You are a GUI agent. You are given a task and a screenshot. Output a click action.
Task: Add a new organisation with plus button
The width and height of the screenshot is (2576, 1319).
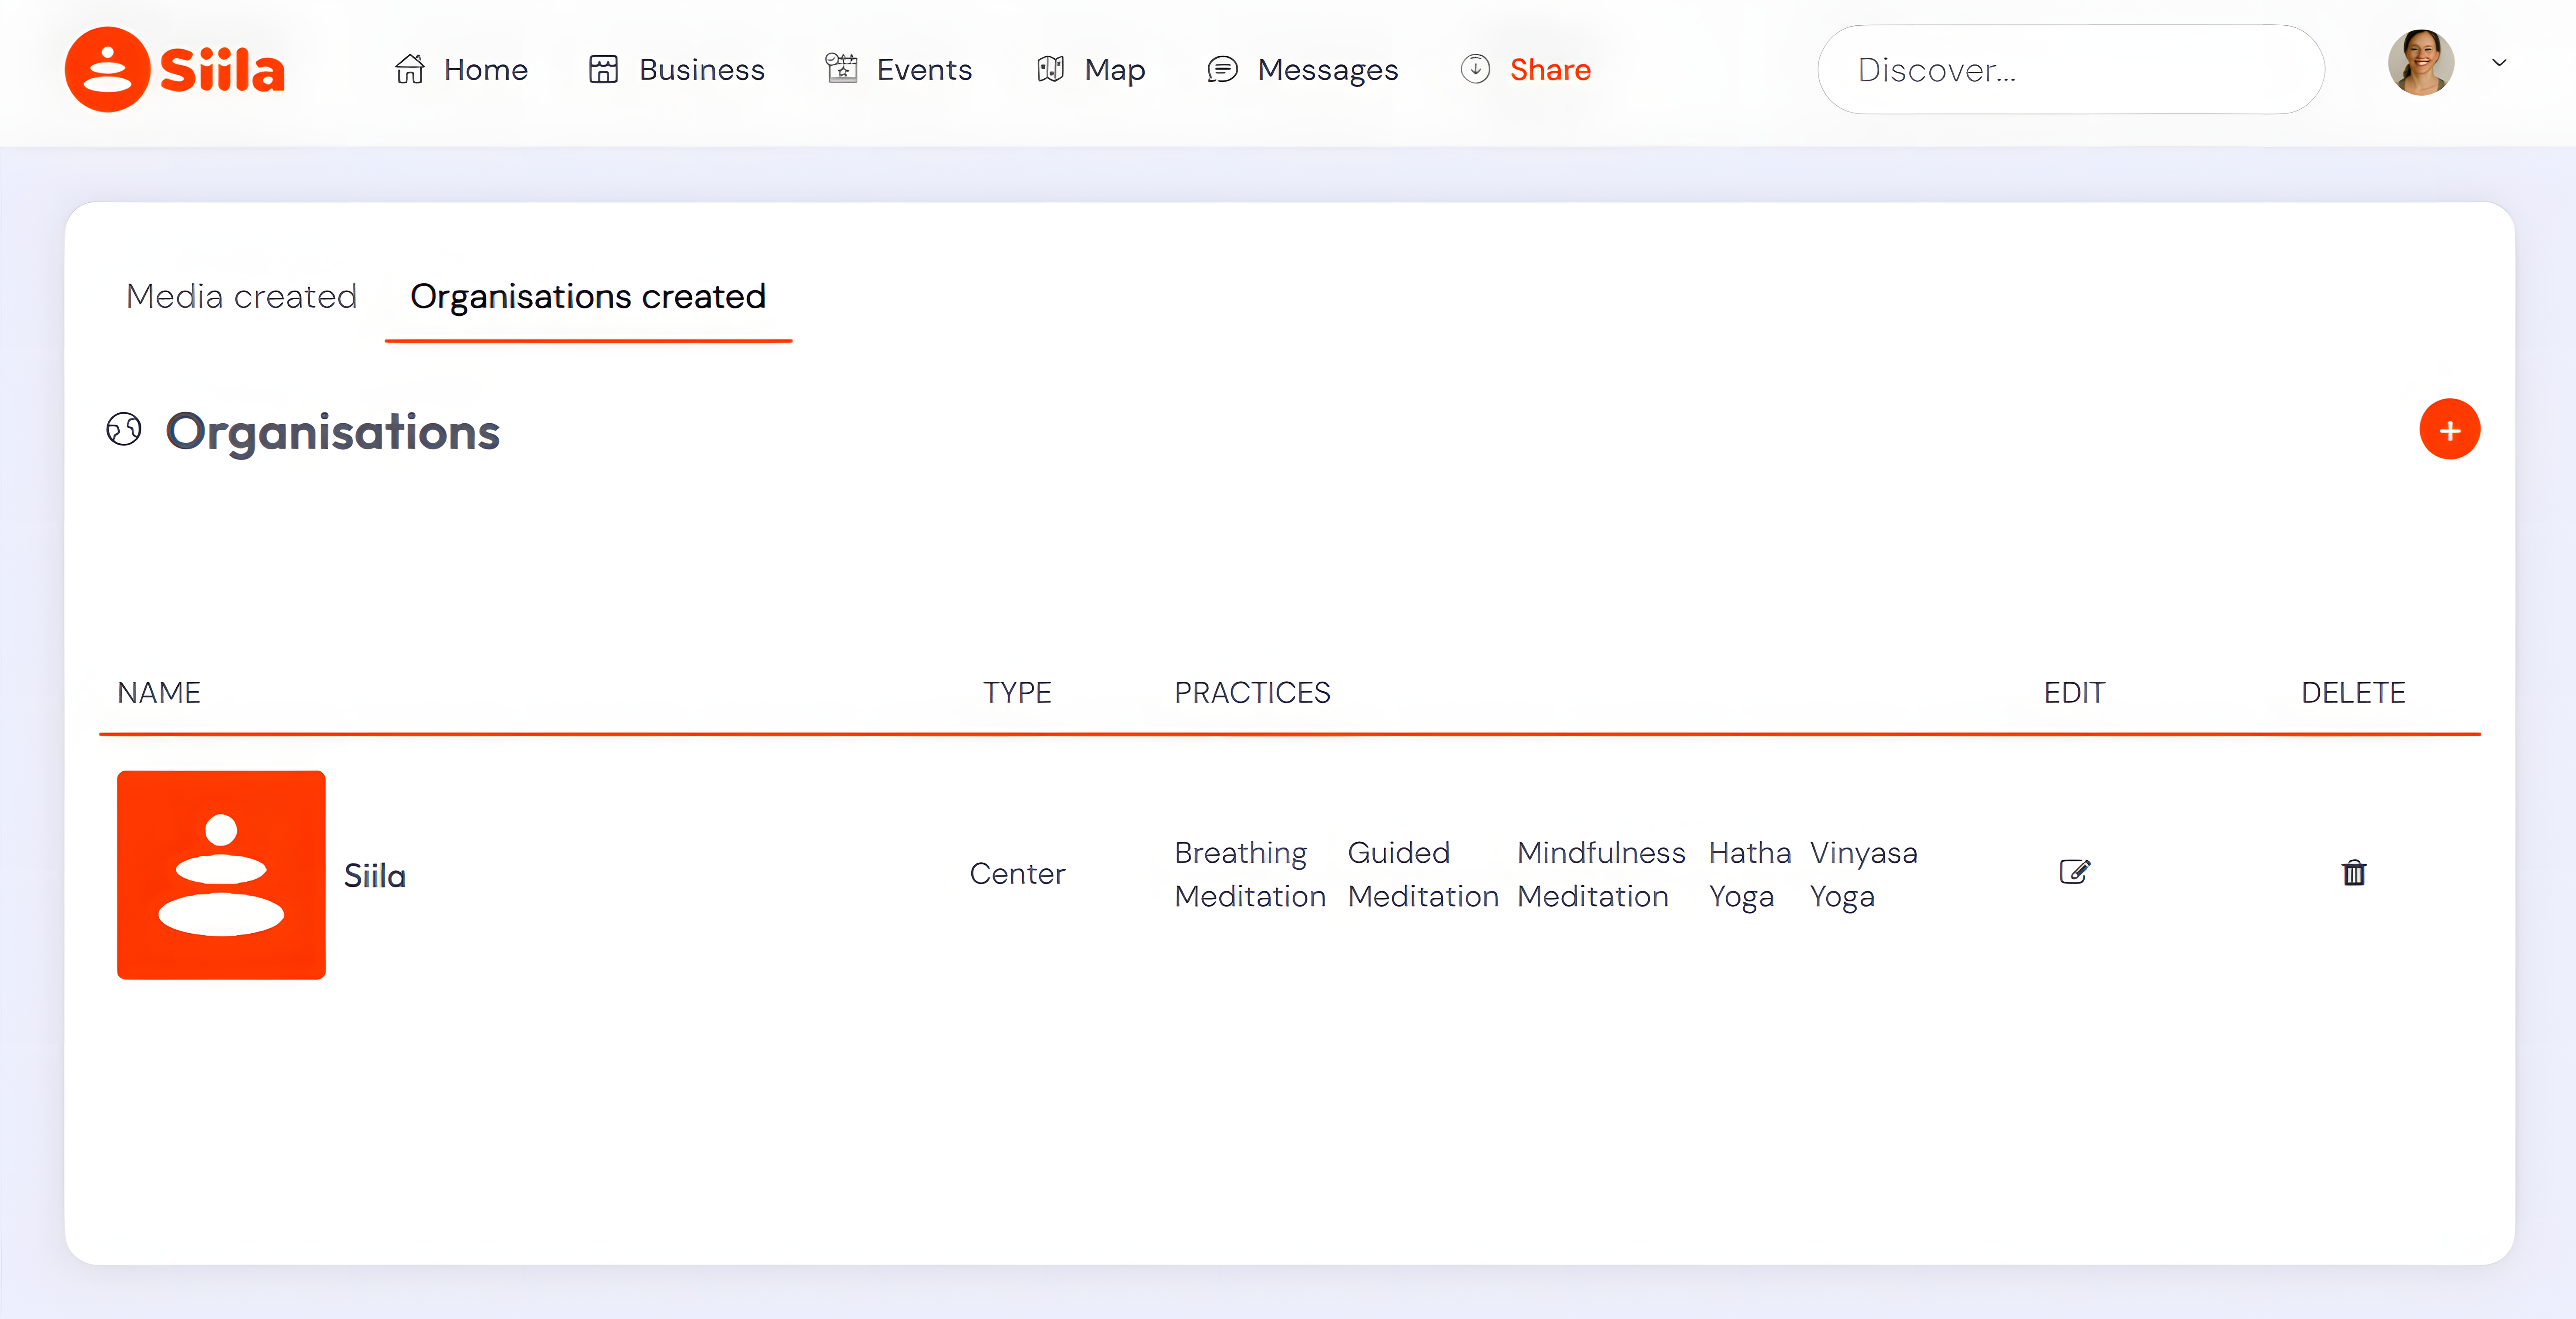[2449, 430]
